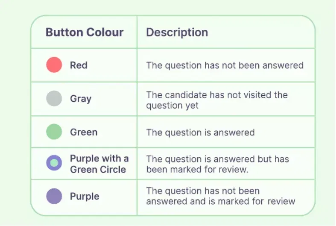Click the solid purple circle icon

(54, 197)
